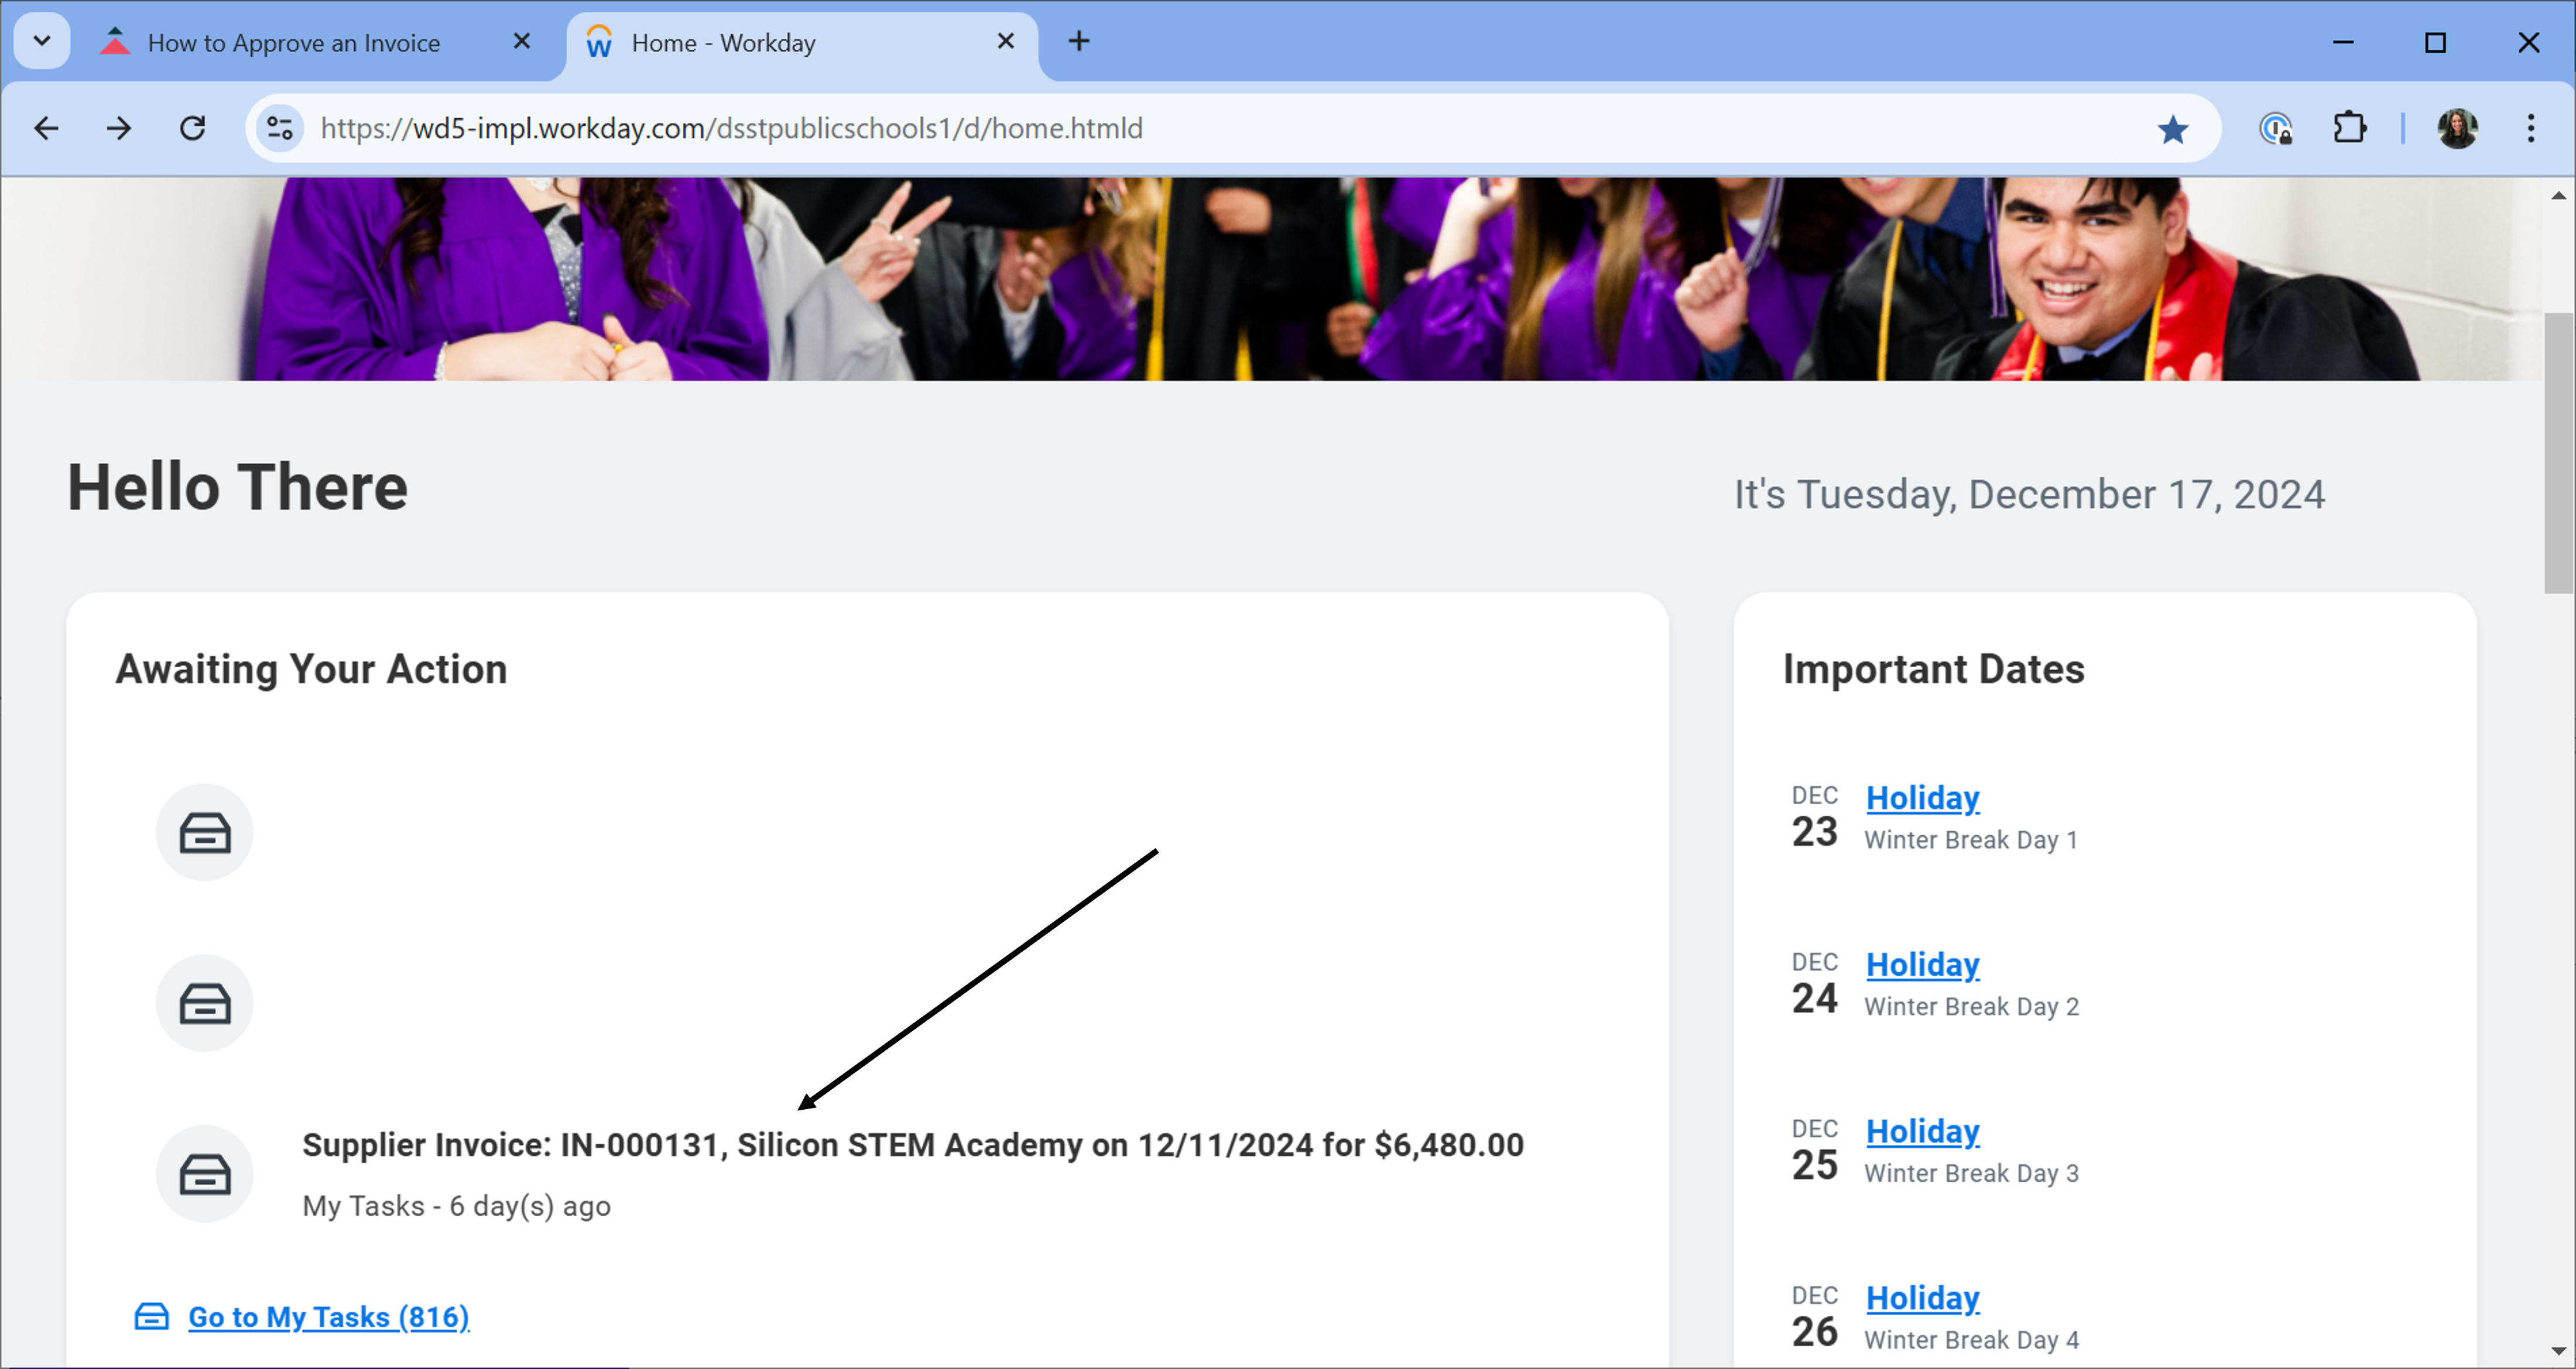Go back to the previous page
The height and width of the screenshot is (1369, 2576).
coord(47,128)
